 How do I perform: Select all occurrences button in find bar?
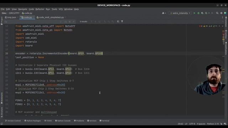coord(100,21)
